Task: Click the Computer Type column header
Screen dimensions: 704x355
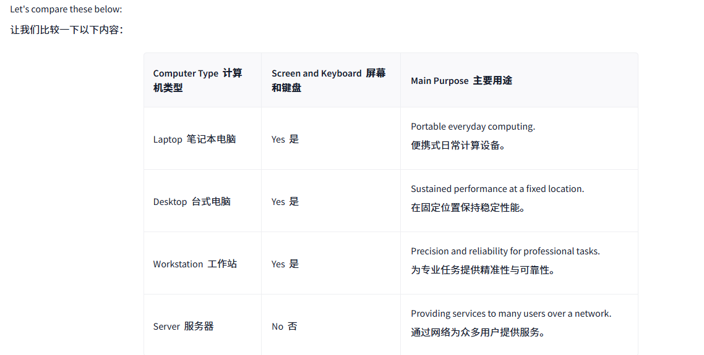Action: 202,80
